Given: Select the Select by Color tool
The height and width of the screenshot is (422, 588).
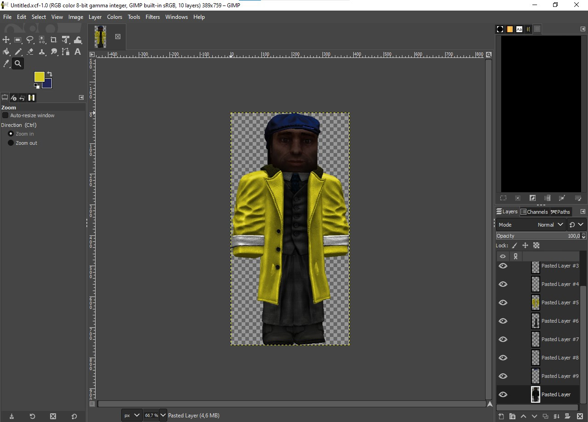Looking at the screenshot, I should [42, 40].
